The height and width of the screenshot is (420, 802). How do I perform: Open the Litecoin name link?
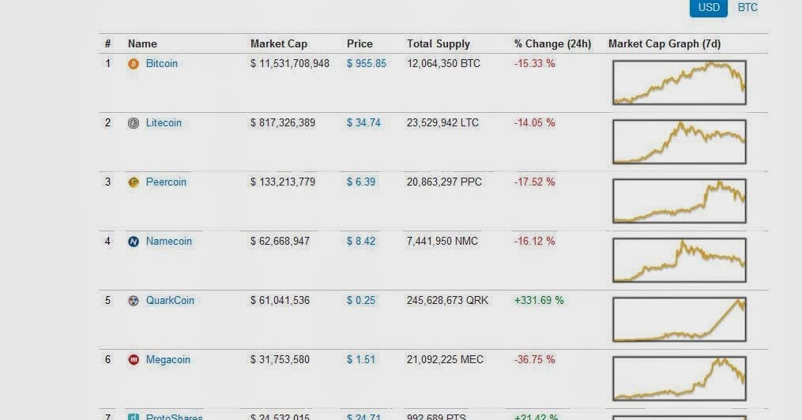click(x=164, y=122)
